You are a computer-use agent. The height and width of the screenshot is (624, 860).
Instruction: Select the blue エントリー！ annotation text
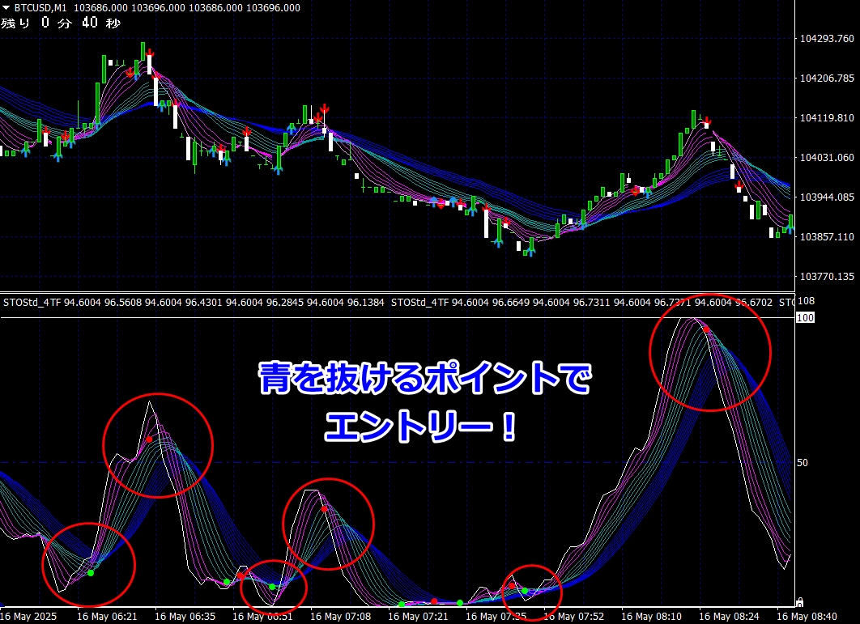pos(420,426)
